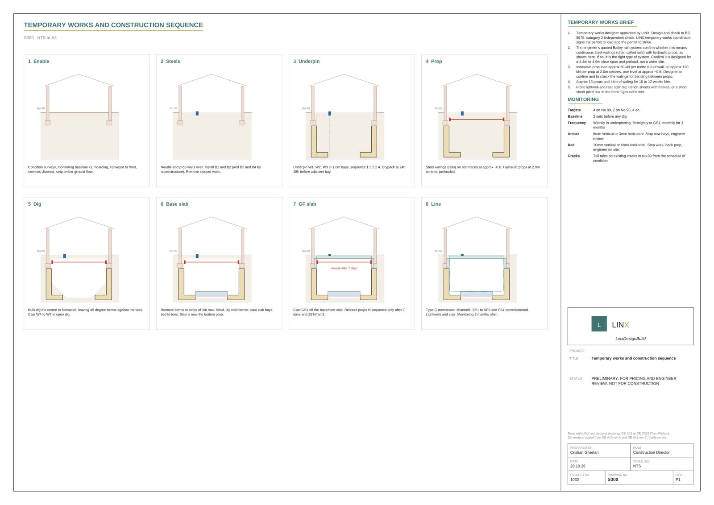Click the 'Red' monitoring row label
The height and width of the screenshot is (505, 714).
(571, 145)
